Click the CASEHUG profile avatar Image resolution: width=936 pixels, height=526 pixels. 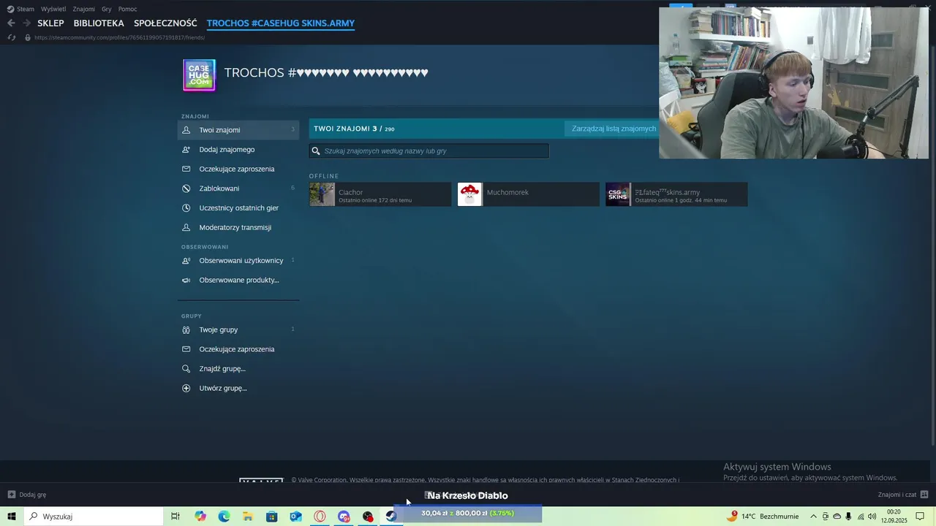(199, 75)
